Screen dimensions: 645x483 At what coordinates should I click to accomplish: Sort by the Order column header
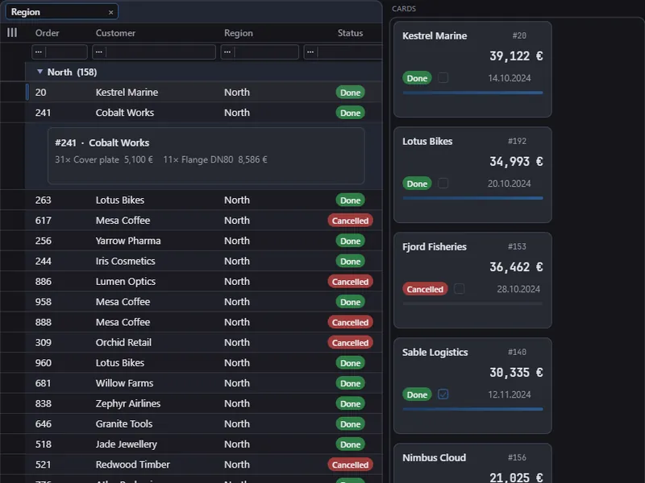click(x=48, y=33)
